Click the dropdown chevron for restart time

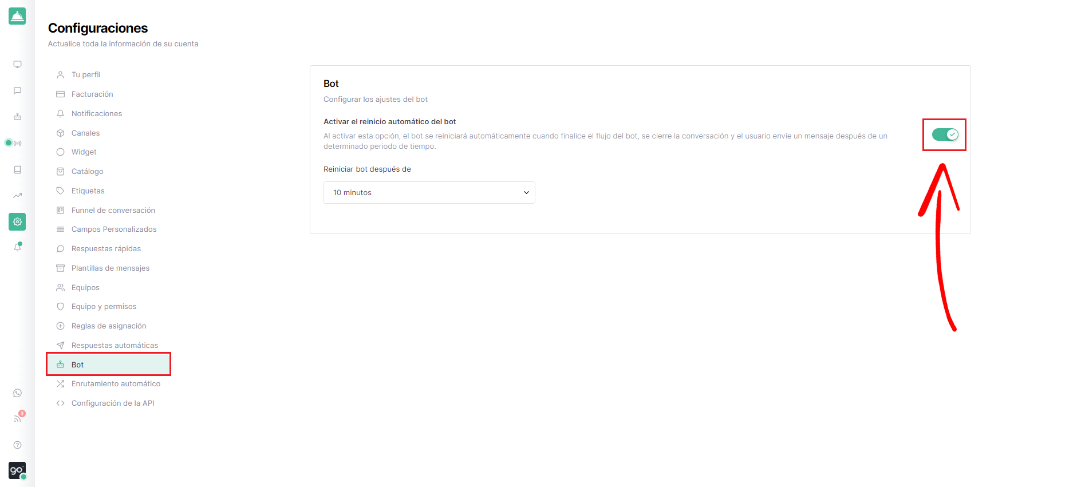[x=526, y=193]
